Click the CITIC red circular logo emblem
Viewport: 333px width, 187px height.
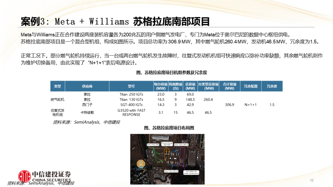(24, 176)
